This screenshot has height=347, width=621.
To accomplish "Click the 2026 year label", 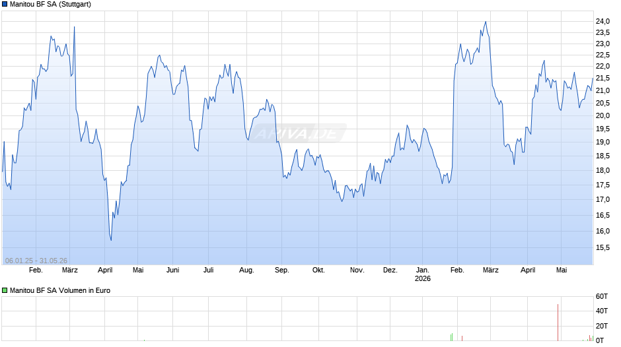I will pyautogui.click(x=423, y=278).
